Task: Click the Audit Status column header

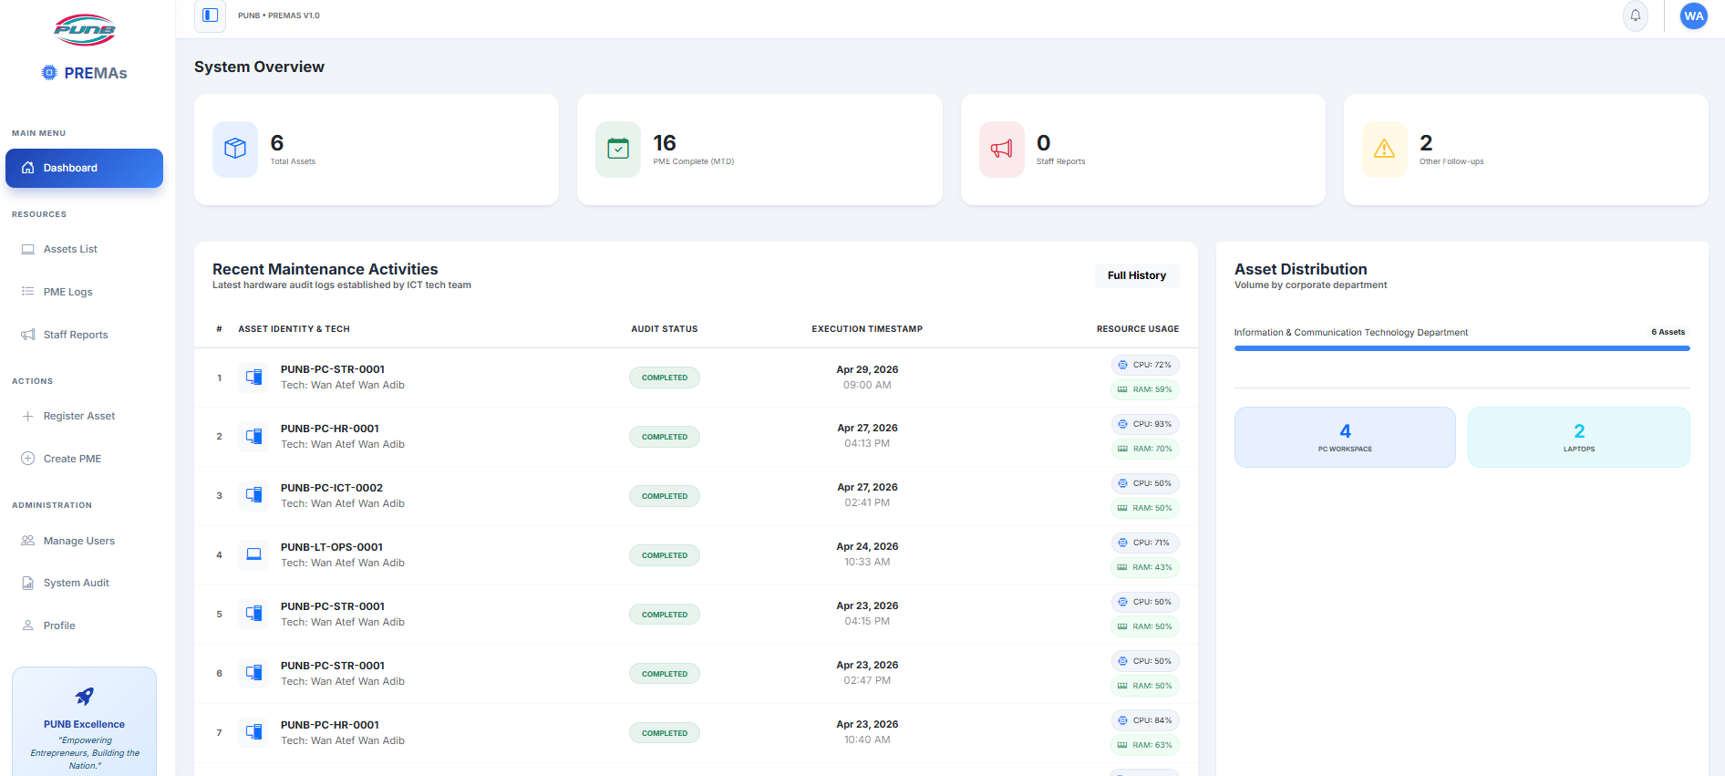Action: [x=665, y=329]
